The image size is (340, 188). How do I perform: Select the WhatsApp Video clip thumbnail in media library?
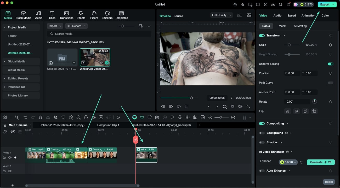(95, 57)
